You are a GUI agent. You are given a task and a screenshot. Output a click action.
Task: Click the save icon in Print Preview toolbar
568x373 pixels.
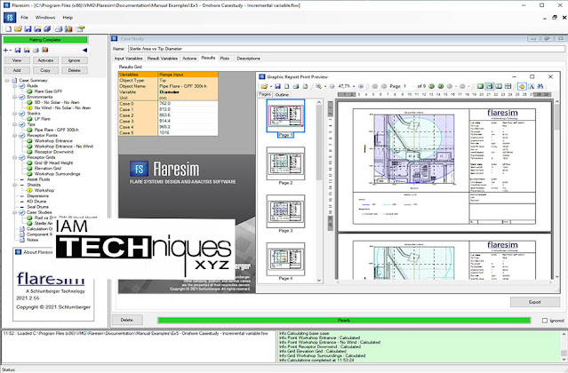click(277, 86)
